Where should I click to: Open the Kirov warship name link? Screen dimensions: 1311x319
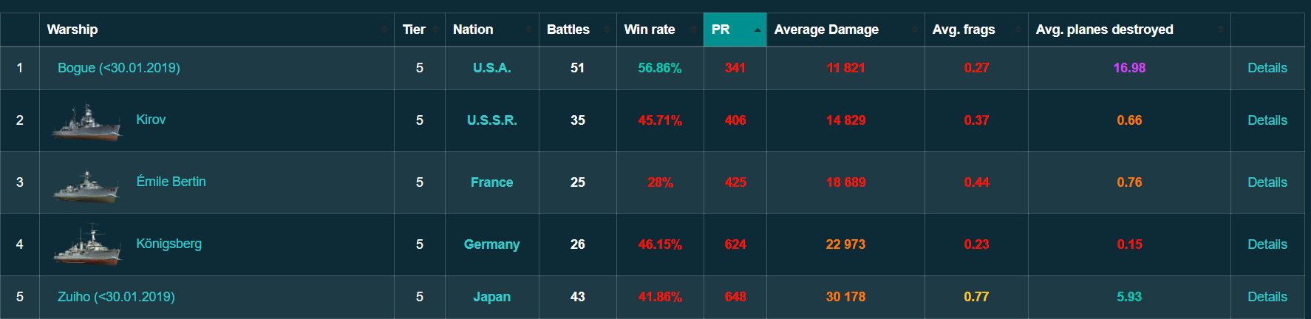pos(151,120)
